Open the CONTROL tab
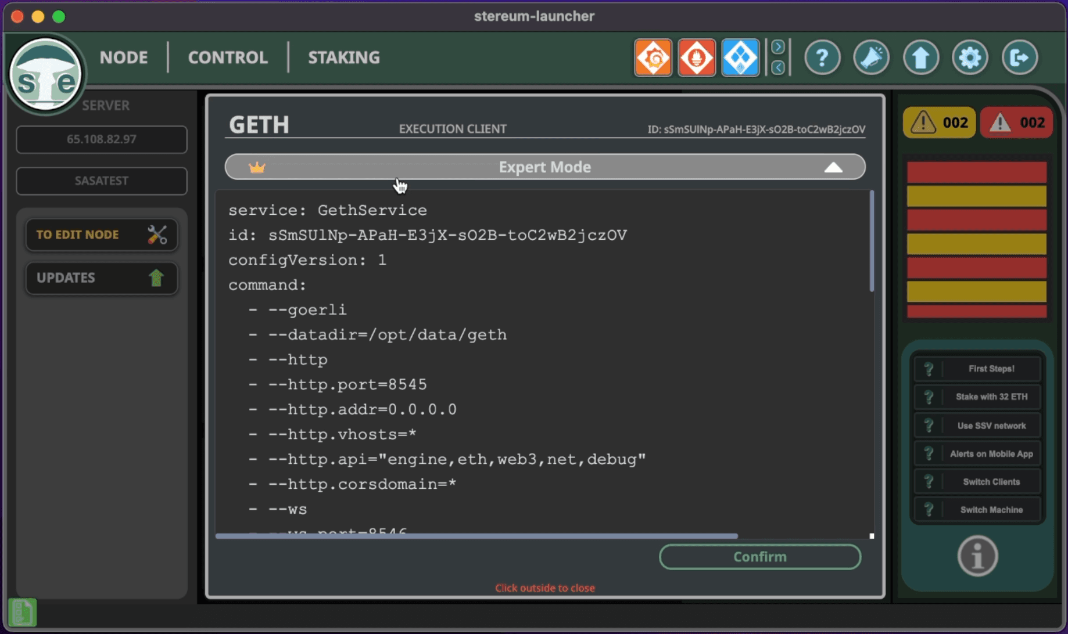 click(x=228, y=57)
